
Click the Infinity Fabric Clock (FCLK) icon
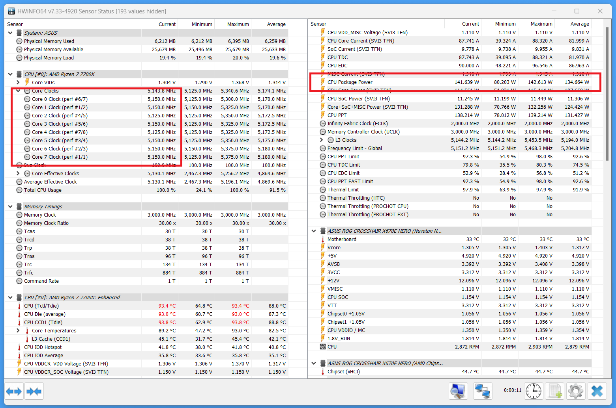click(x=323, y=124)
